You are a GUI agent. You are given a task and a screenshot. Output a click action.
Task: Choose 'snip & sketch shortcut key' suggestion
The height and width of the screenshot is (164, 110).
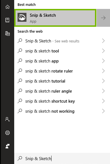[x=62, y=101]
